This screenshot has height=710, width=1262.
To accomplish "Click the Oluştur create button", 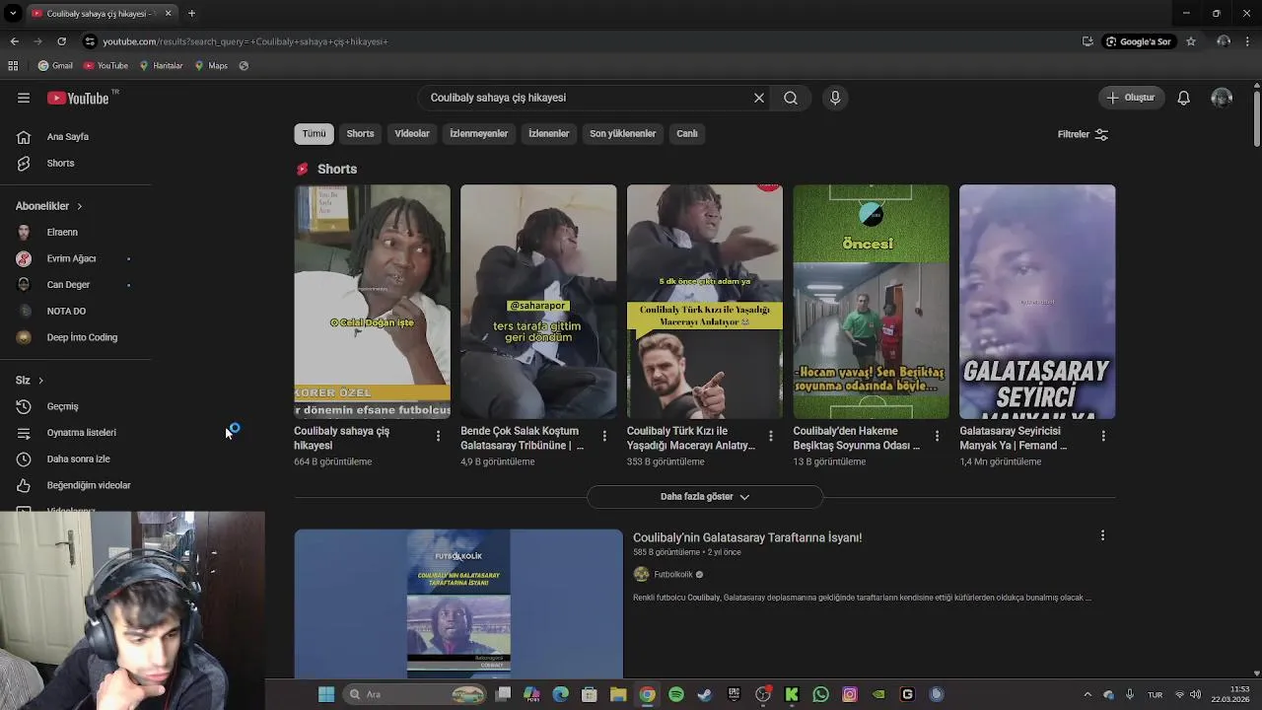I will click(x=1131, y=98).
